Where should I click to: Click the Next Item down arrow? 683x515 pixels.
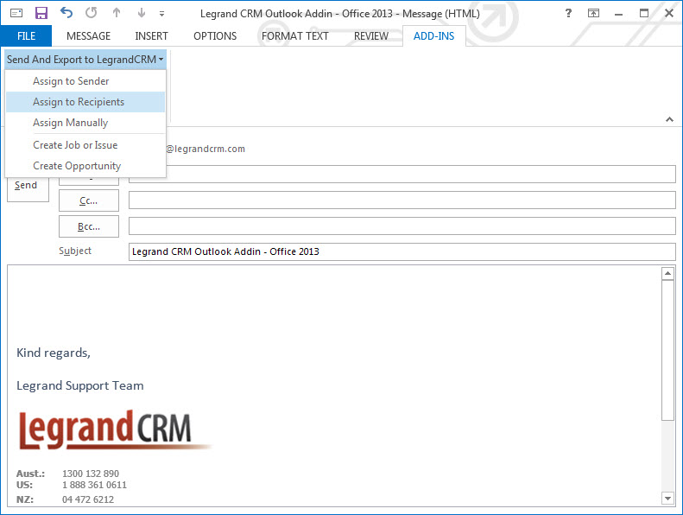[141, 13]
